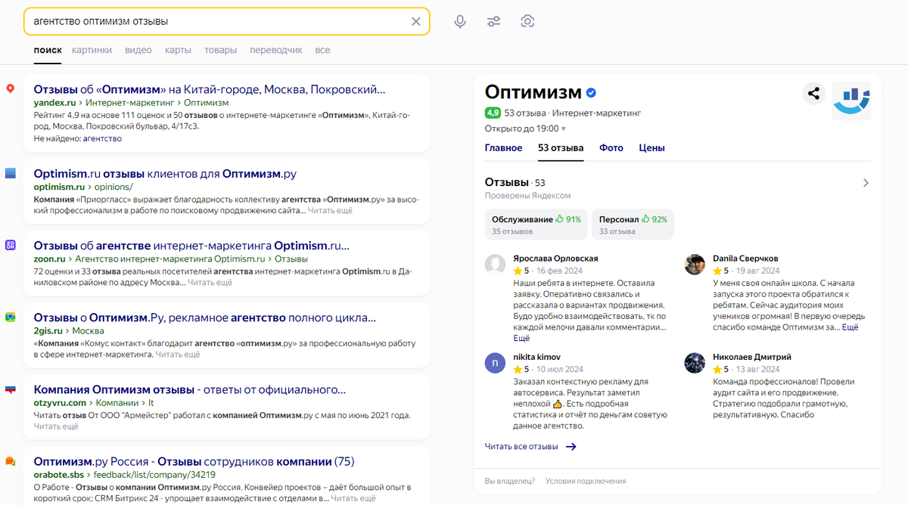This screenshot has width=908, height=505.
Task: Clear the search query with X icon
Action: pos(415,21)
